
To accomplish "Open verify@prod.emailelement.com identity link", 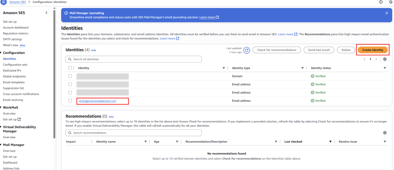I will point(97,101).
